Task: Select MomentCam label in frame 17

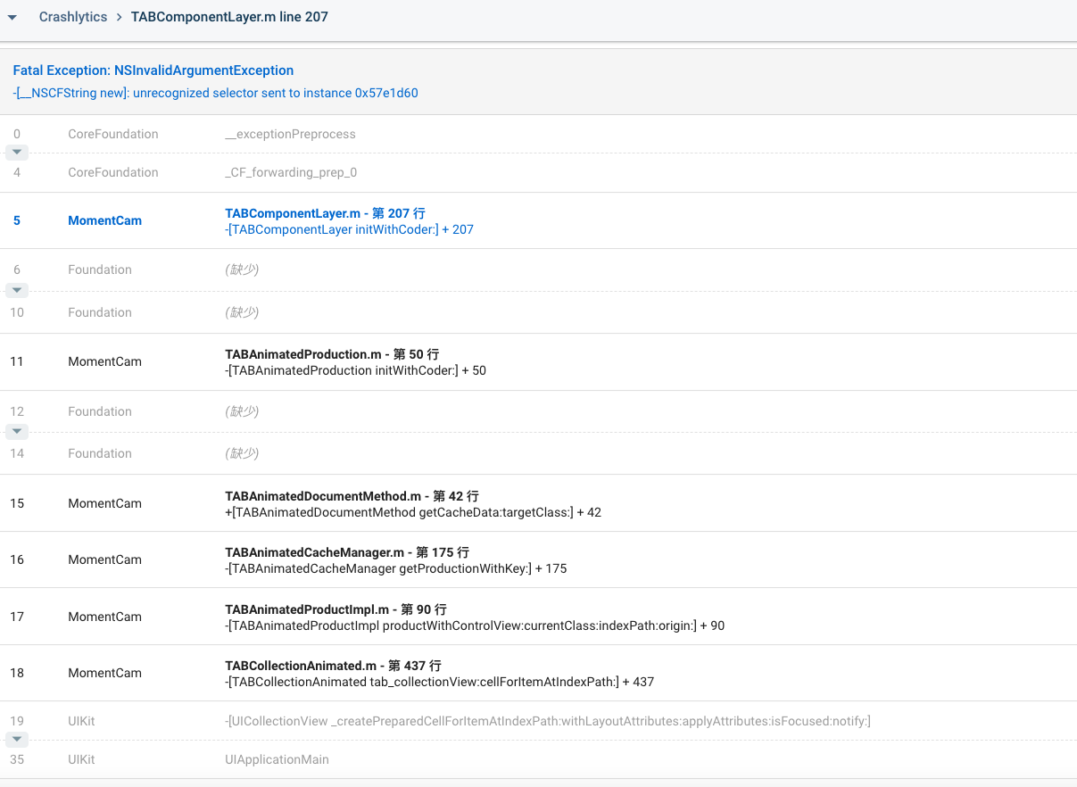Action: tap(104, 617)
